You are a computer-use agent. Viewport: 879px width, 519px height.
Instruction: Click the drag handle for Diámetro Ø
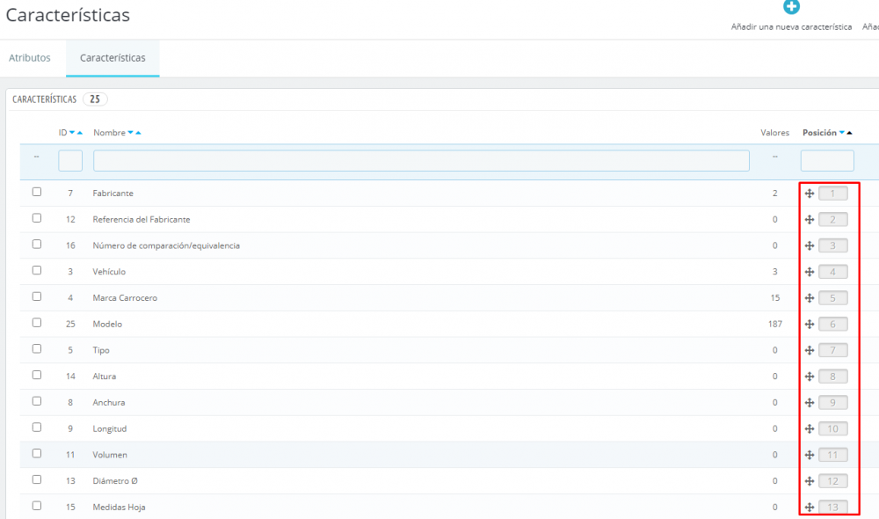point(810,480)
